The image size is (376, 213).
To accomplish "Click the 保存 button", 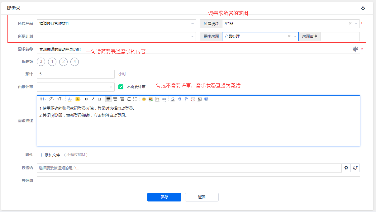I will pyautogui.click(x=164, y=197).
